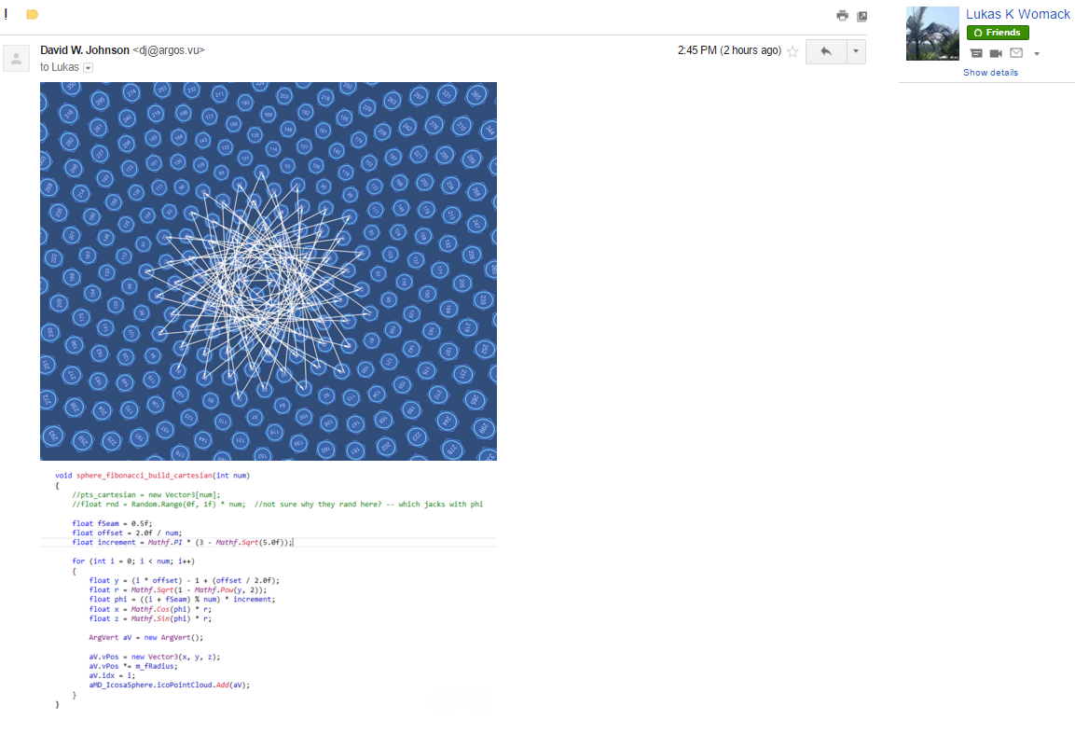Click the Show details link
1075x748 pixels.
(990, 73)
